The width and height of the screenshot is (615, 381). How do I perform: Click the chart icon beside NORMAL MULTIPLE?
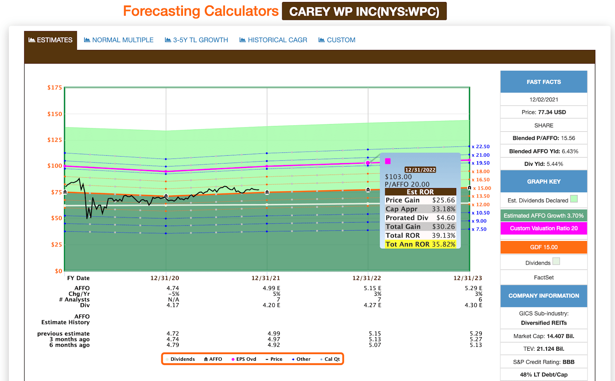pos(87,40)
